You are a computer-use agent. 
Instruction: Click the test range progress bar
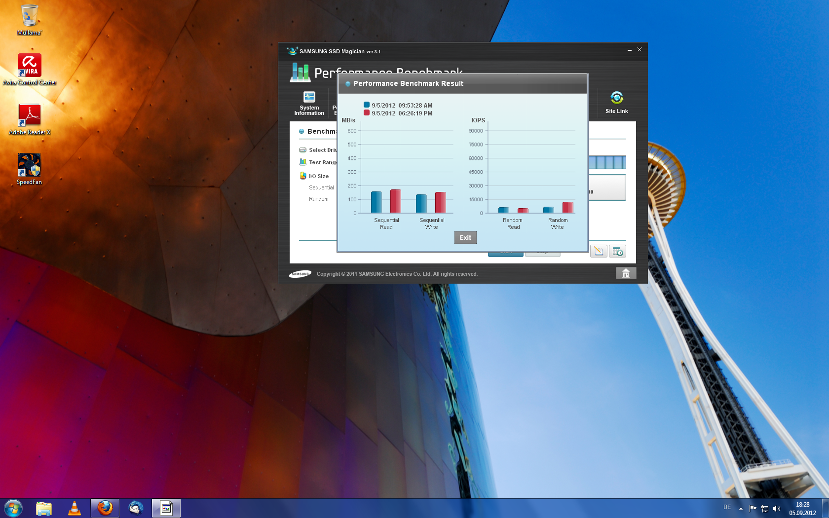coord(607,162)
